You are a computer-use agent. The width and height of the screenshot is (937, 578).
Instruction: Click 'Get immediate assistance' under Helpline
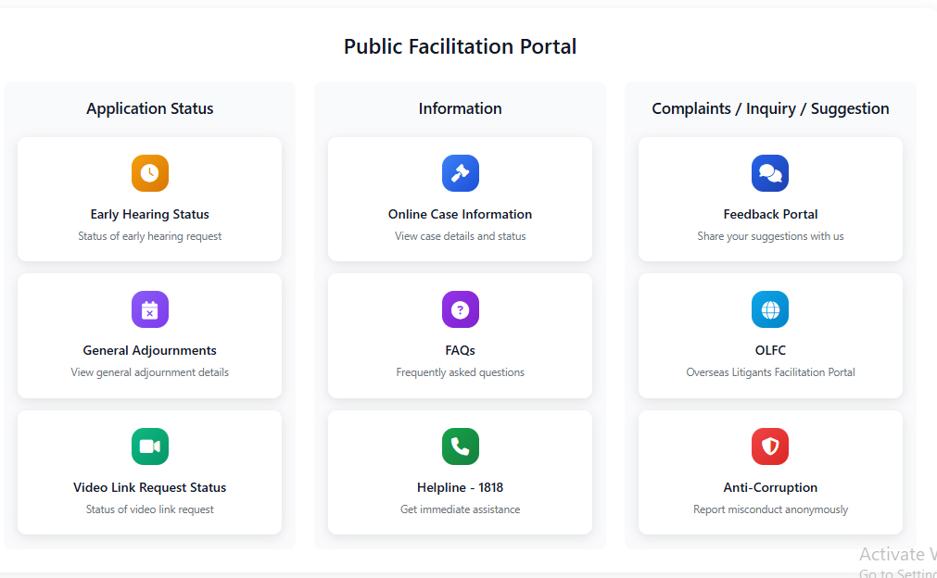coord(460,509)
